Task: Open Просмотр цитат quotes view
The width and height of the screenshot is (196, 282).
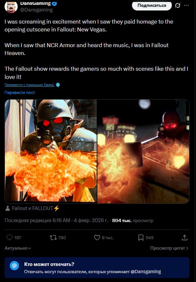Action: [169, 248]
